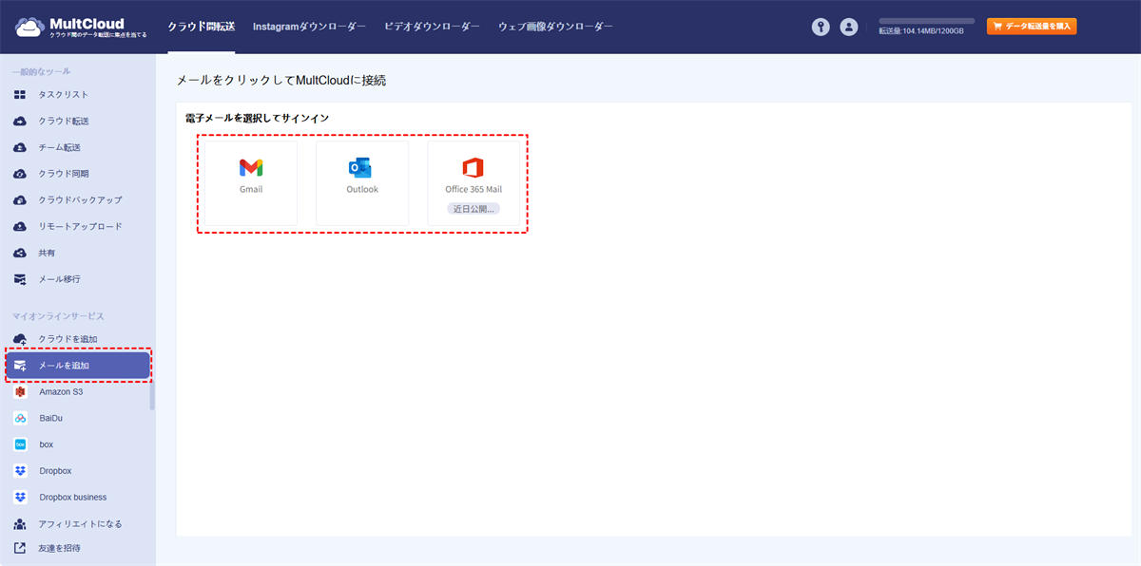Click the チーム転送 label
1141x566 pixels.
pos(59,148)
